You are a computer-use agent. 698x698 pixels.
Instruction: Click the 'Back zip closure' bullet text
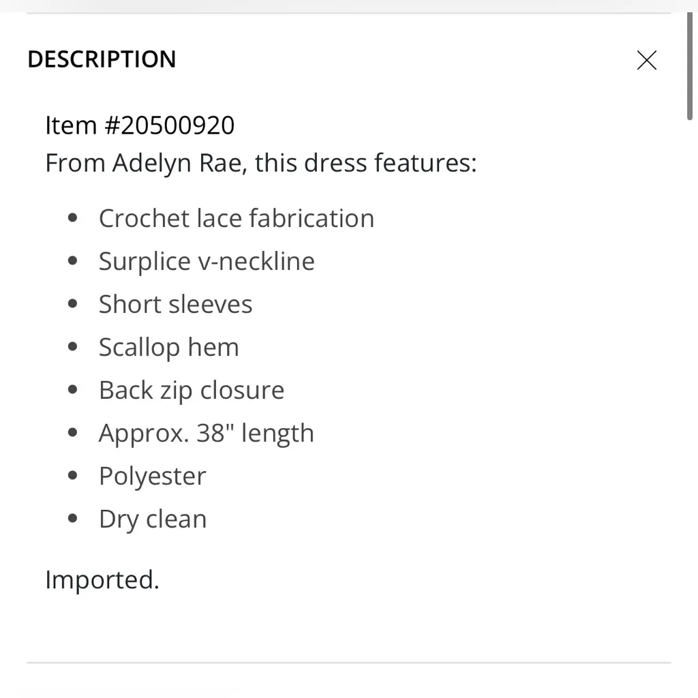tap(192, 391)
